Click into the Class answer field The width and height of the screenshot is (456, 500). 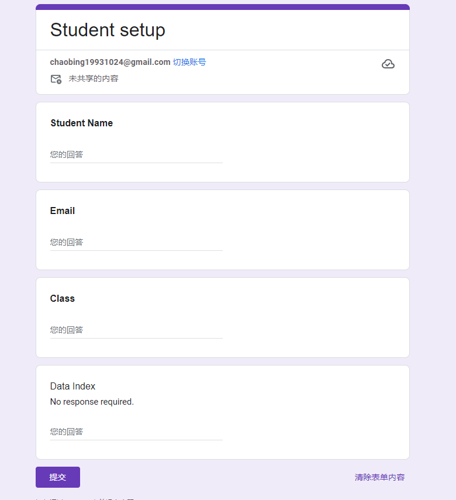136,330
